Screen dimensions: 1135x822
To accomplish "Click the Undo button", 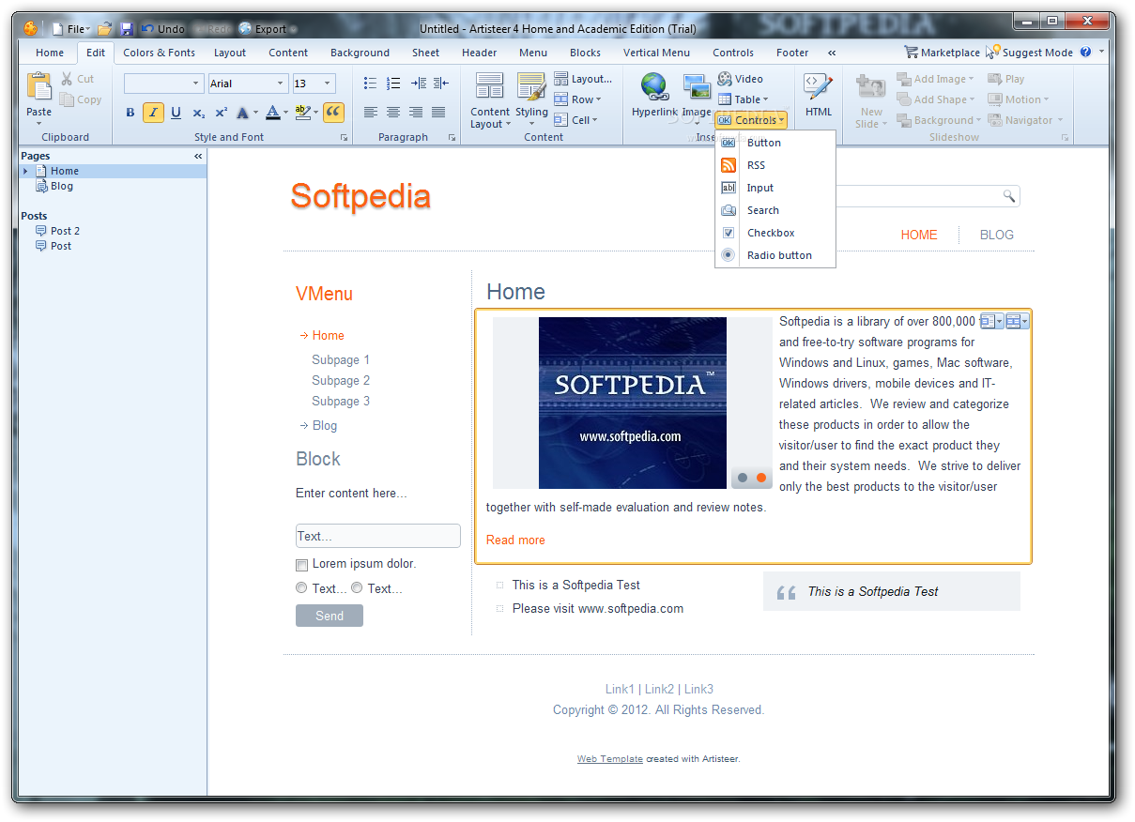I will pyautogui.click(x=163, y=29).
